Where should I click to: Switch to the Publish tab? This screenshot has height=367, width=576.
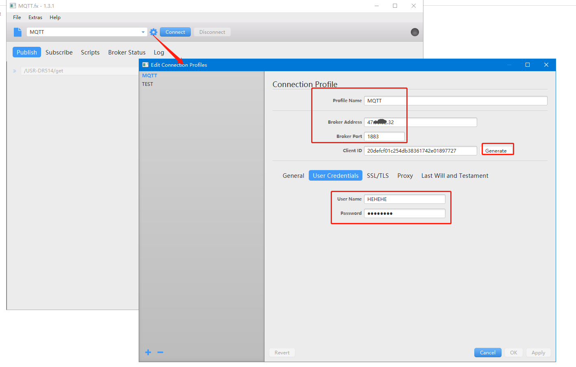[x=27, y=52]
